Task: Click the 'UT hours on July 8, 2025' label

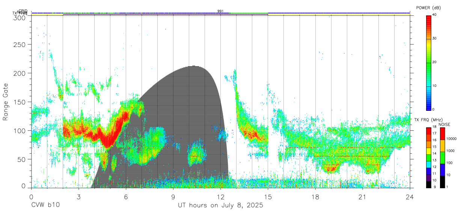Action: coord(221,205)
